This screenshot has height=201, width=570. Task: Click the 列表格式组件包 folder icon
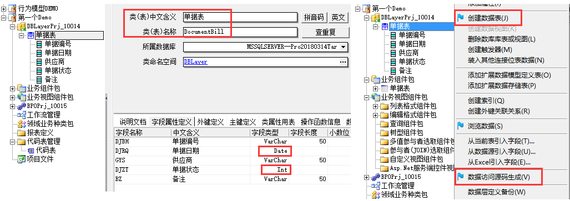(384, 106)
